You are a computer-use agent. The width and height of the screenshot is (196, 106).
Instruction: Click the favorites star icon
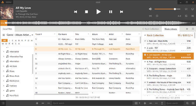tap(187, 29)
